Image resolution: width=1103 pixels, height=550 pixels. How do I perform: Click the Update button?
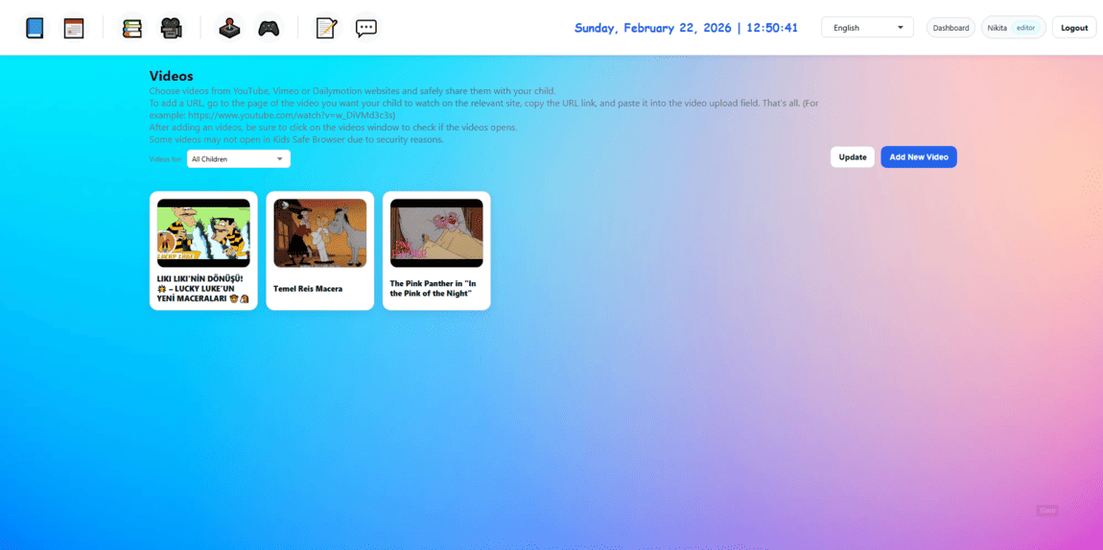[852, 157]
